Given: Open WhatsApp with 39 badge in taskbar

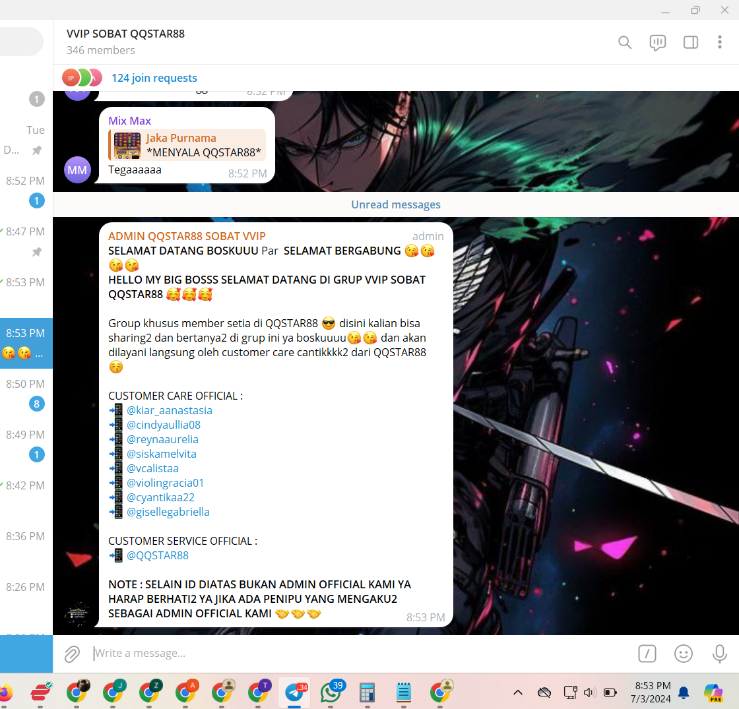Looking at the screenshot, I should [331, 692].
